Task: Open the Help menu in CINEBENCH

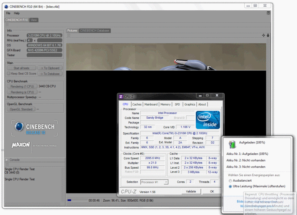Action: coord(17,13)
